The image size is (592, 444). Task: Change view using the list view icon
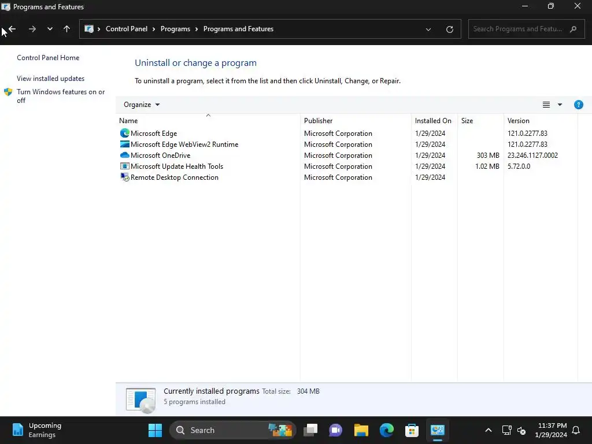[x=546, y=105]
